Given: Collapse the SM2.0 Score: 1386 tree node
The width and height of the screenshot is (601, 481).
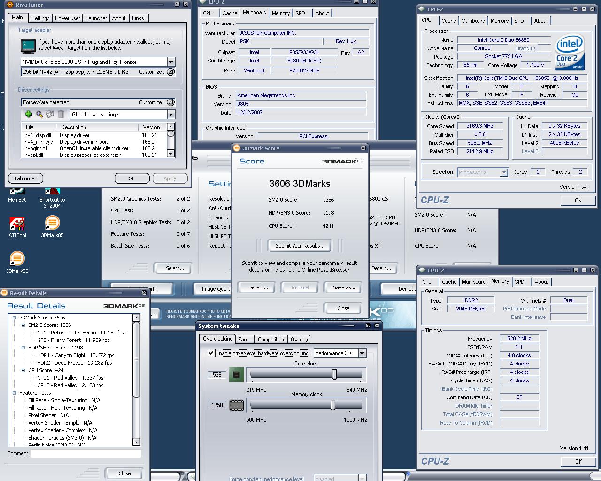Looking at the screenshot, I should click(23, 325).
